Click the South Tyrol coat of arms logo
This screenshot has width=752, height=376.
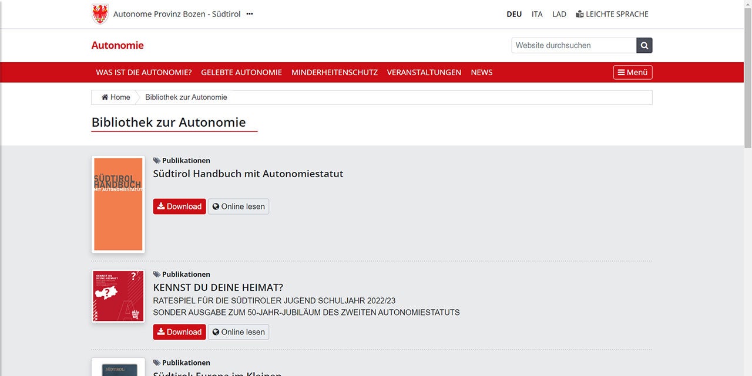tap(100, 14)
